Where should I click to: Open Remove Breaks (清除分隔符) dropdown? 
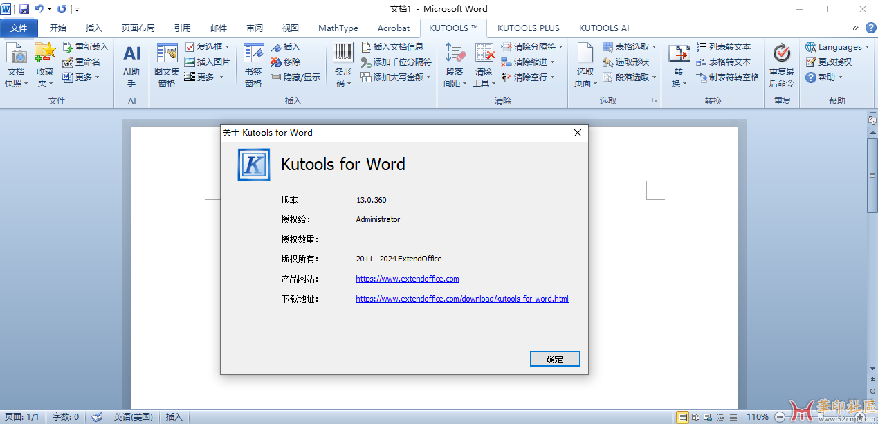click(532, 47)
